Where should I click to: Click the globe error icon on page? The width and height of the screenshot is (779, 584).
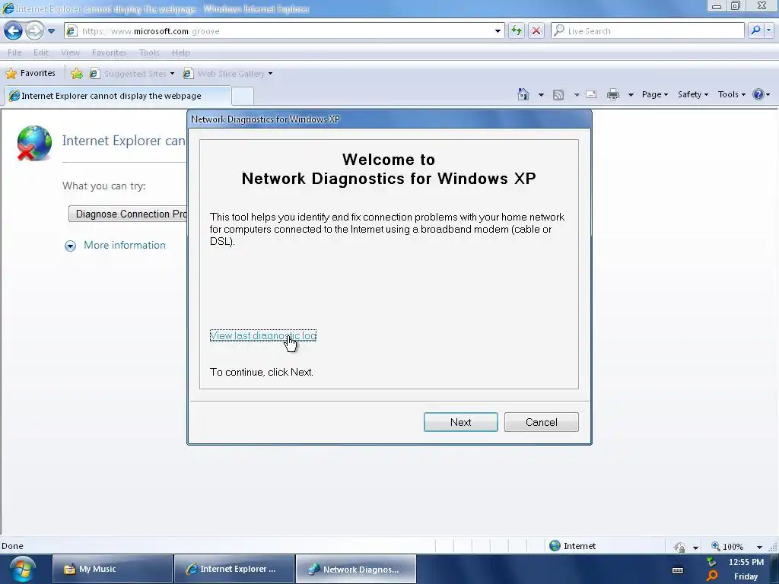pyautogui.click(x=33, y=144)
